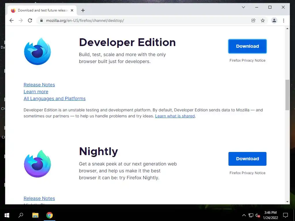Viewport: 295px width, 221px height.
Task: Open network status tray icon
Action: click(x=251, y=215)
